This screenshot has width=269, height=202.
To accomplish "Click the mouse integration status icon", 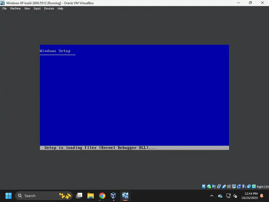I will pos(249,186).
